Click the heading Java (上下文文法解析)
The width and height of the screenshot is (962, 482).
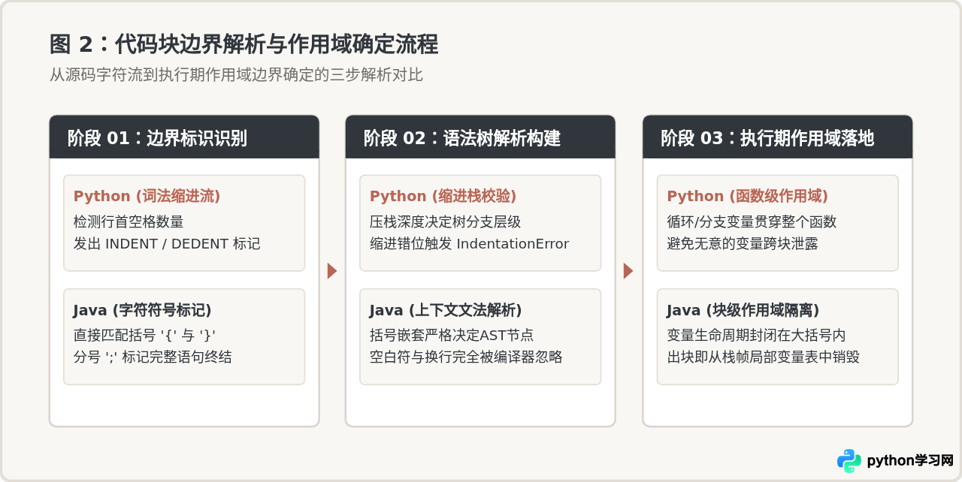tap(445, 310)
